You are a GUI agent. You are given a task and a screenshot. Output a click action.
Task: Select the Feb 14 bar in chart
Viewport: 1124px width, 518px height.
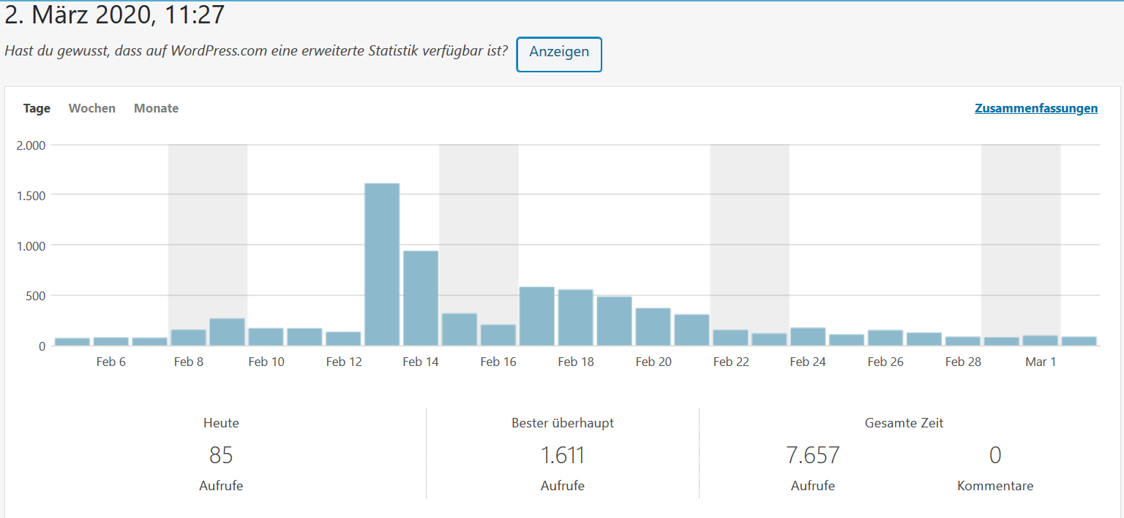coord(421,298)
